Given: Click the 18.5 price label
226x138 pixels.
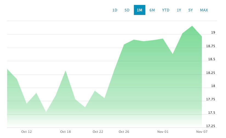Looking at the screenshot, I should click(x=211, y=59).
